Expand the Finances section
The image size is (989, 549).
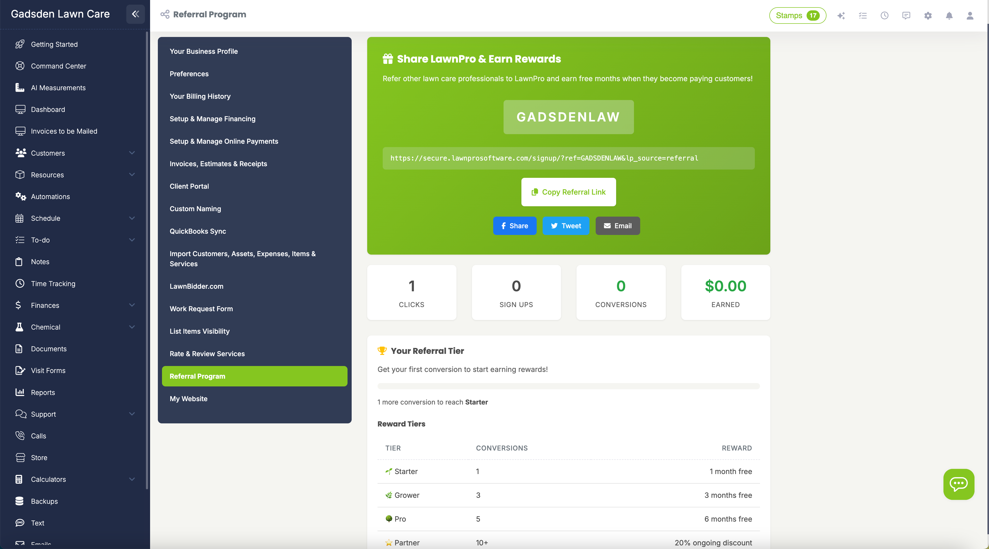point(132,305)
